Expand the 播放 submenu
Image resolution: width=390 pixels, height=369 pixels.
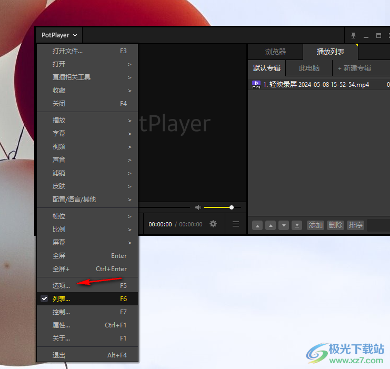[87, 121]
